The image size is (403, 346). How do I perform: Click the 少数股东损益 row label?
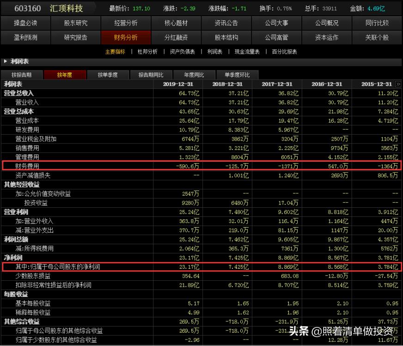33,276
